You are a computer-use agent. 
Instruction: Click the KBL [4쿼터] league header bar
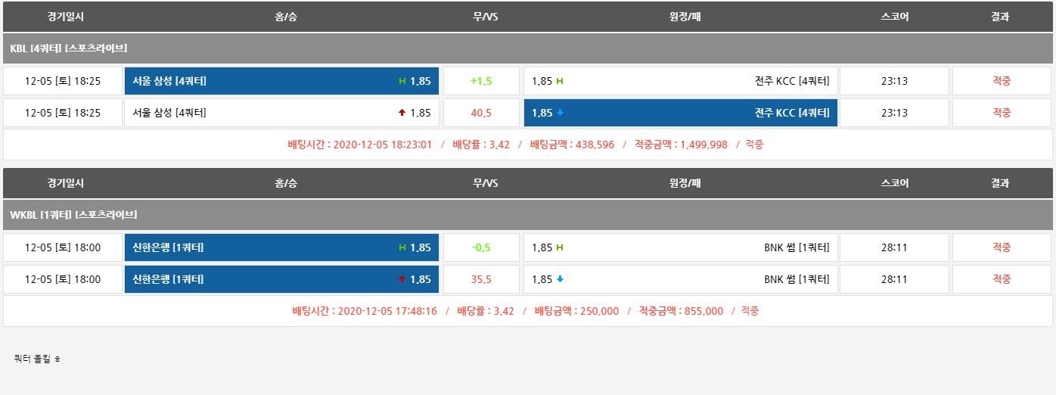click(x=528, y=48)
